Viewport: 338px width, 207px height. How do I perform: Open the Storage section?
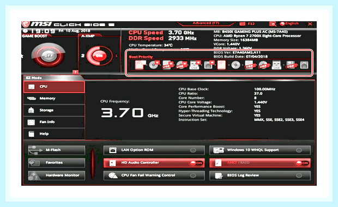[54, 110]
